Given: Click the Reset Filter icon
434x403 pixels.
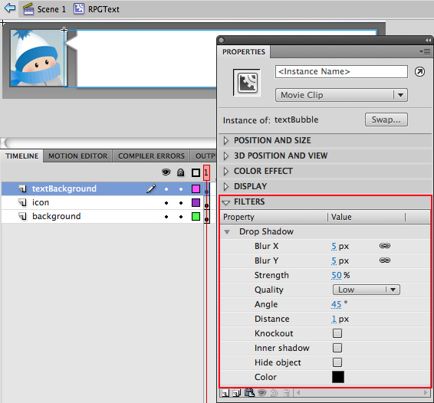Looking at the screenshot, I should pyautogui.click(x=274, y=393).
